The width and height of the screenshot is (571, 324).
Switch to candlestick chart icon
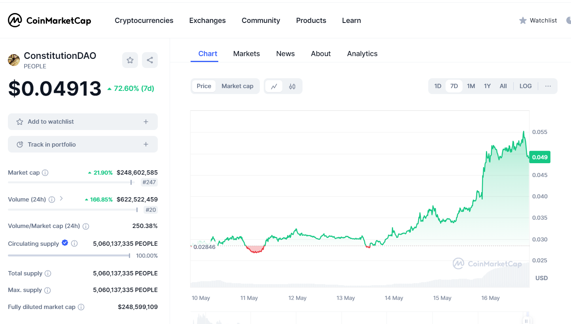[x=292, y=86]
